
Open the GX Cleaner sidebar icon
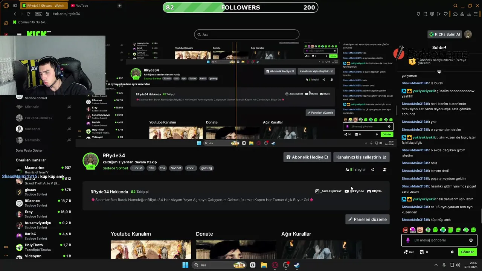coord(6,23)
